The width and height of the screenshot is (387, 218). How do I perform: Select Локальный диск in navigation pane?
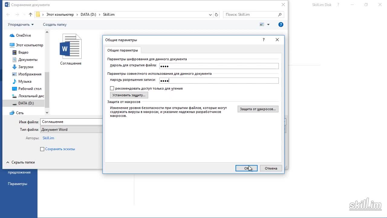point(28,96)
